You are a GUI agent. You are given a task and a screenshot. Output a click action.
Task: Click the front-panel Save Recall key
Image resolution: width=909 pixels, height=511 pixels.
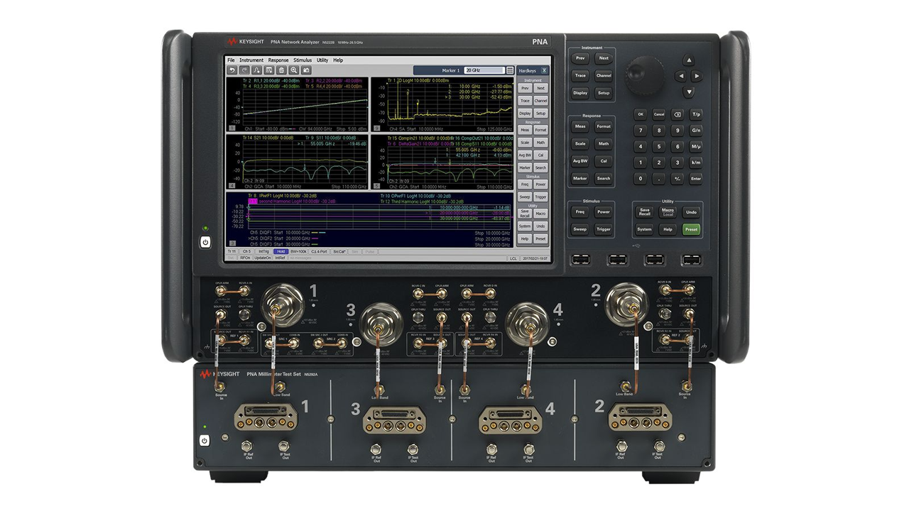tap(644, 211)
